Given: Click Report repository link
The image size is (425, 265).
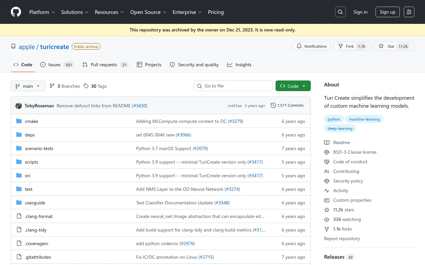Looking at the screenshot, I should [x=342, y=238].
